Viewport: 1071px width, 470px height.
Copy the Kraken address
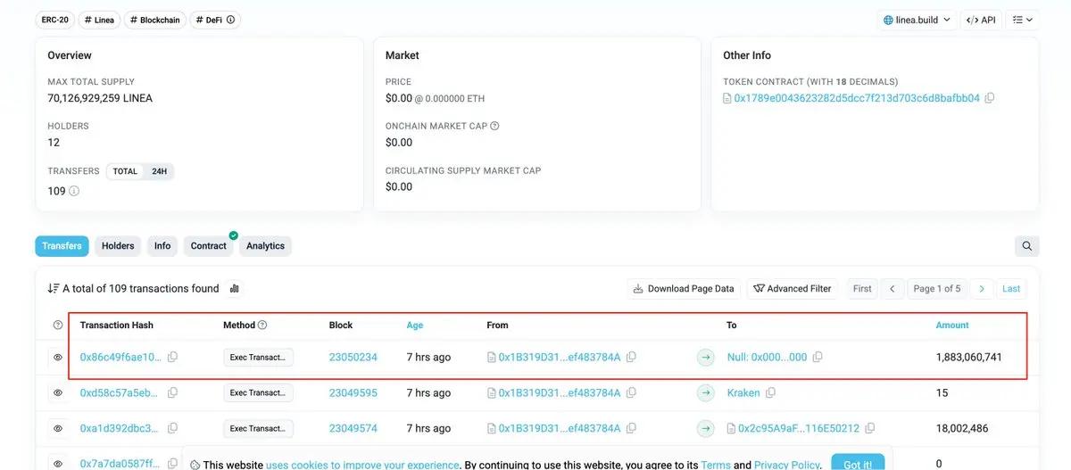(x=770, y=392)
